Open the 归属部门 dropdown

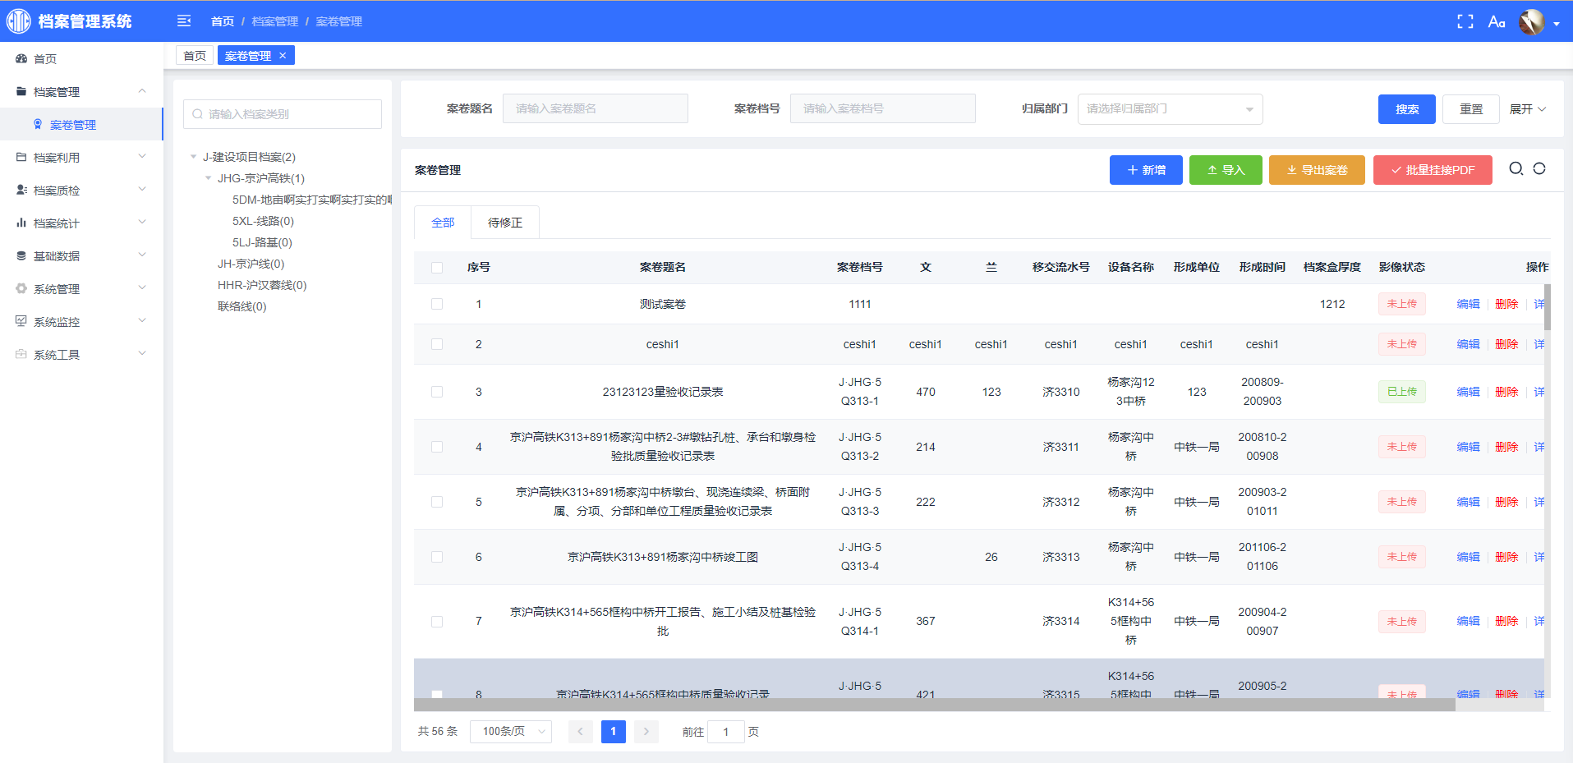point(1170,108)
